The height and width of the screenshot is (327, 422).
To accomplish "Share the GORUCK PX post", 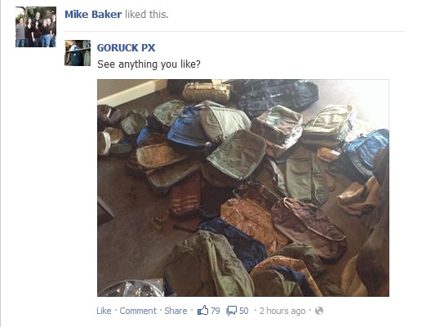I will click(x=175, y=311).
